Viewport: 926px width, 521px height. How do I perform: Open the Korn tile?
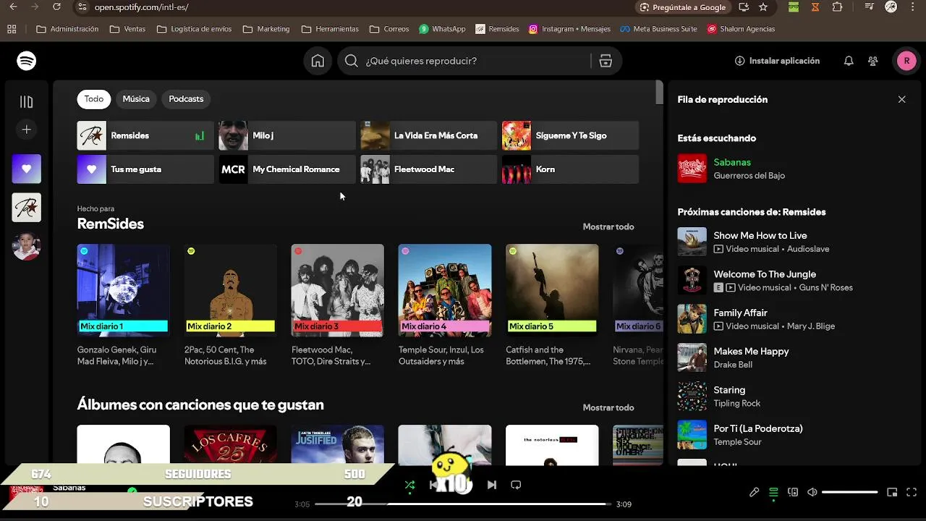click(x=571, y=169)
